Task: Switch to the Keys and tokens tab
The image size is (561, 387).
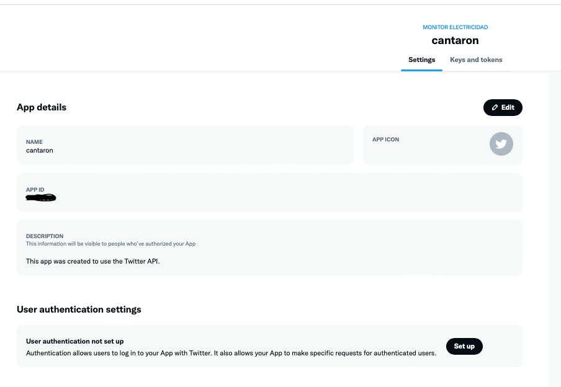Action: (x=476, y=60)
